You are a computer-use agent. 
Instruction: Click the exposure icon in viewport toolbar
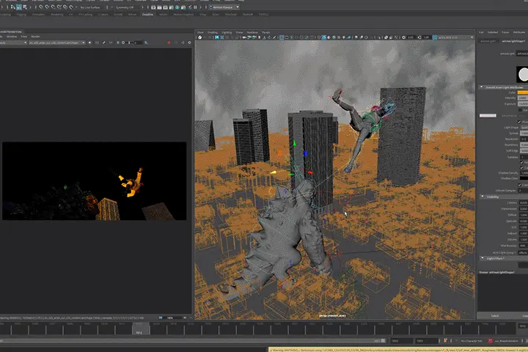404,37
